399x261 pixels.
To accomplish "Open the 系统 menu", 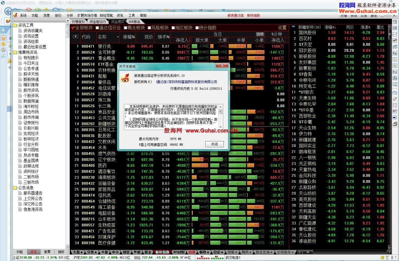I will tap(23, 15).
